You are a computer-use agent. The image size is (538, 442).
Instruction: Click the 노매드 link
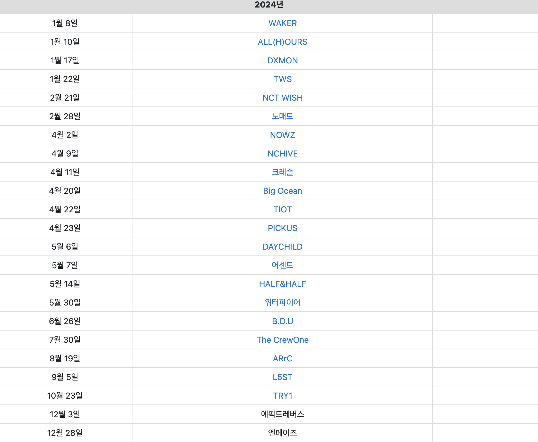(282, 116)
